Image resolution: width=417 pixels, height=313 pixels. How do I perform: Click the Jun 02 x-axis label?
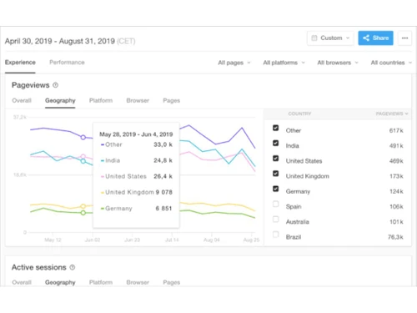coord(93,240)
